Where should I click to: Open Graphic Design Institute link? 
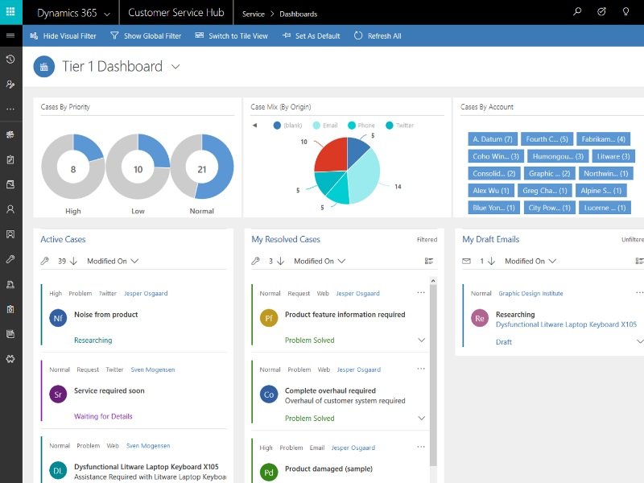(x=530, y=293)
